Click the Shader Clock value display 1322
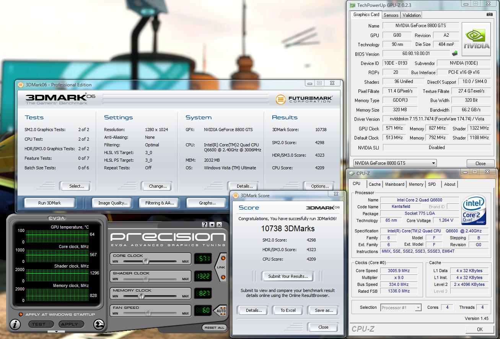 pos(203,276)
